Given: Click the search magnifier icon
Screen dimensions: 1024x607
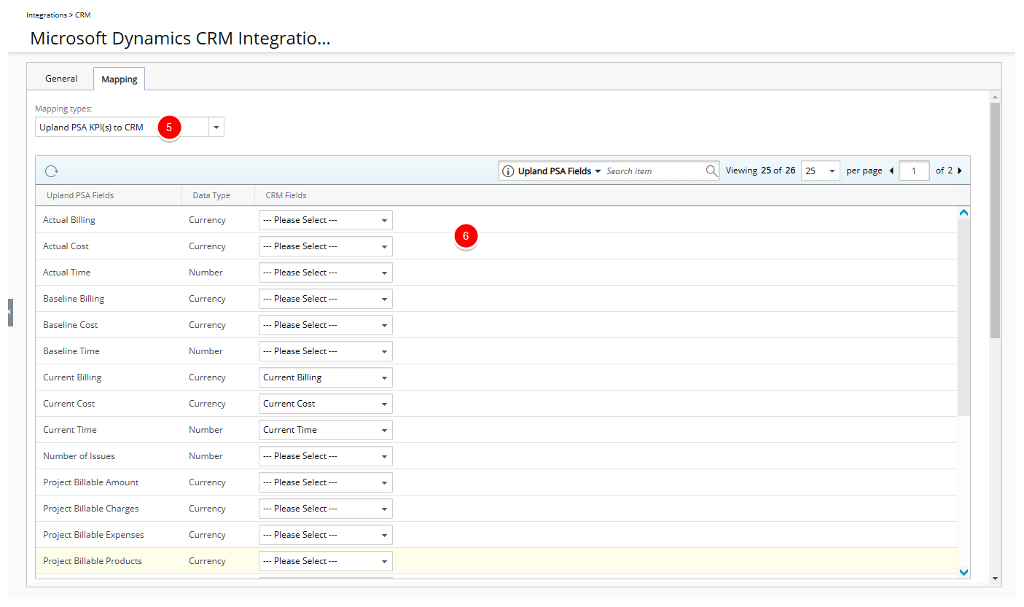Looking at the screenshot, I should [711, 171].
